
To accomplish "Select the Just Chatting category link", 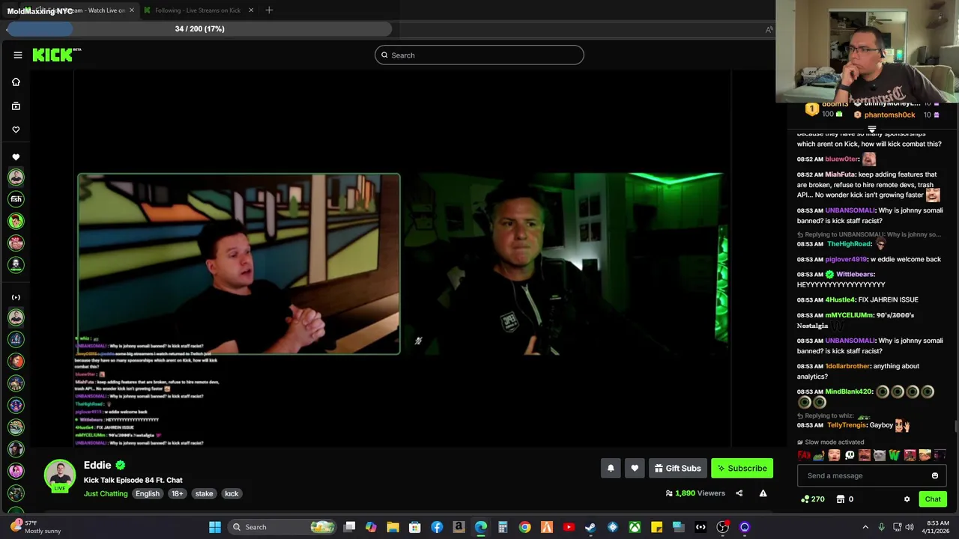I will click(106, 493).
